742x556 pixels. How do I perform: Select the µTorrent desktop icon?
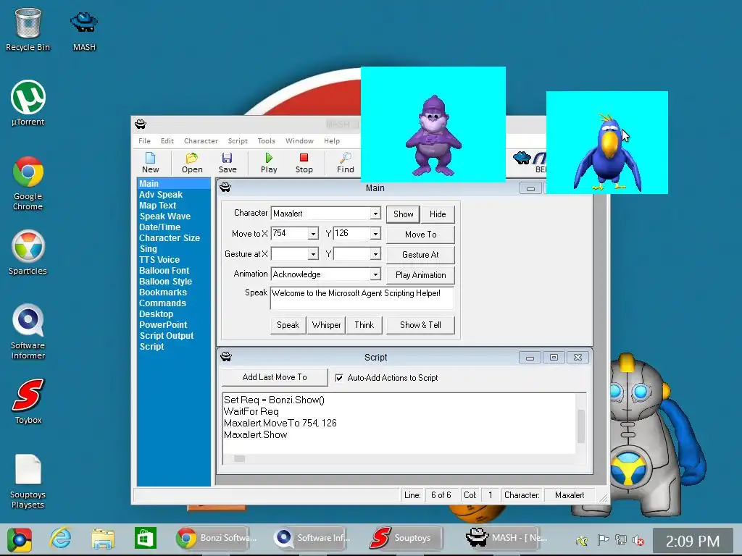28,103
